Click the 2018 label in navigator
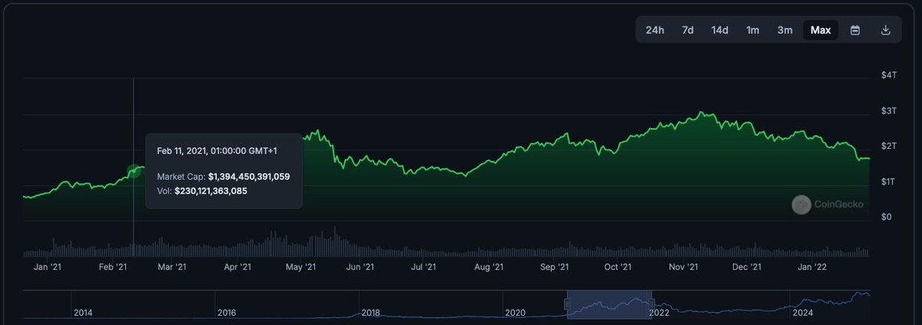 [370, 313]
